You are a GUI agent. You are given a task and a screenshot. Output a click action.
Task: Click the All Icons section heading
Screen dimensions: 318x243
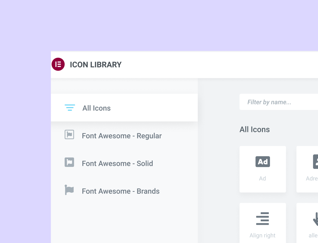click(255, 130)
